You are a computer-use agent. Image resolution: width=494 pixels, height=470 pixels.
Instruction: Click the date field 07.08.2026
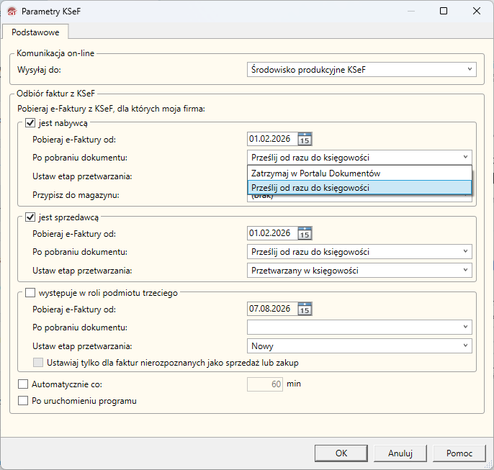click(x=272, y=309)
